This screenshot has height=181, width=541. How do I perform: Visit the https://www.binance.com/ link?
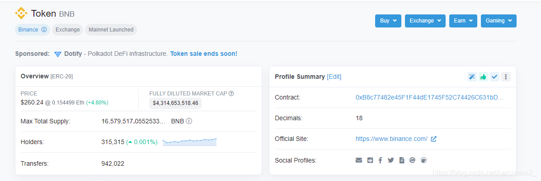click(x=391, y=139)
